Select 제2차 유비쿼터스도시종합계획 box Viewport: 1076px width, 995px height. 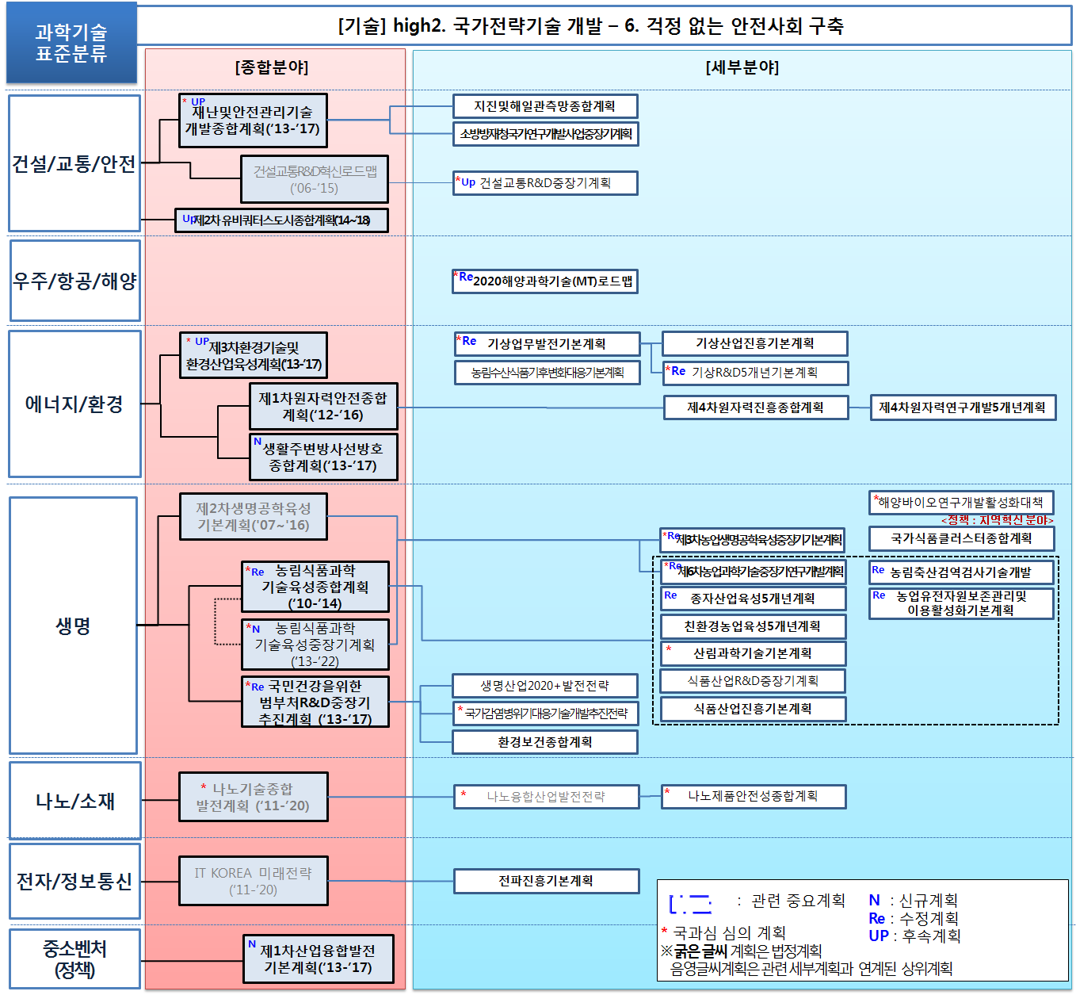pos(281,220)
